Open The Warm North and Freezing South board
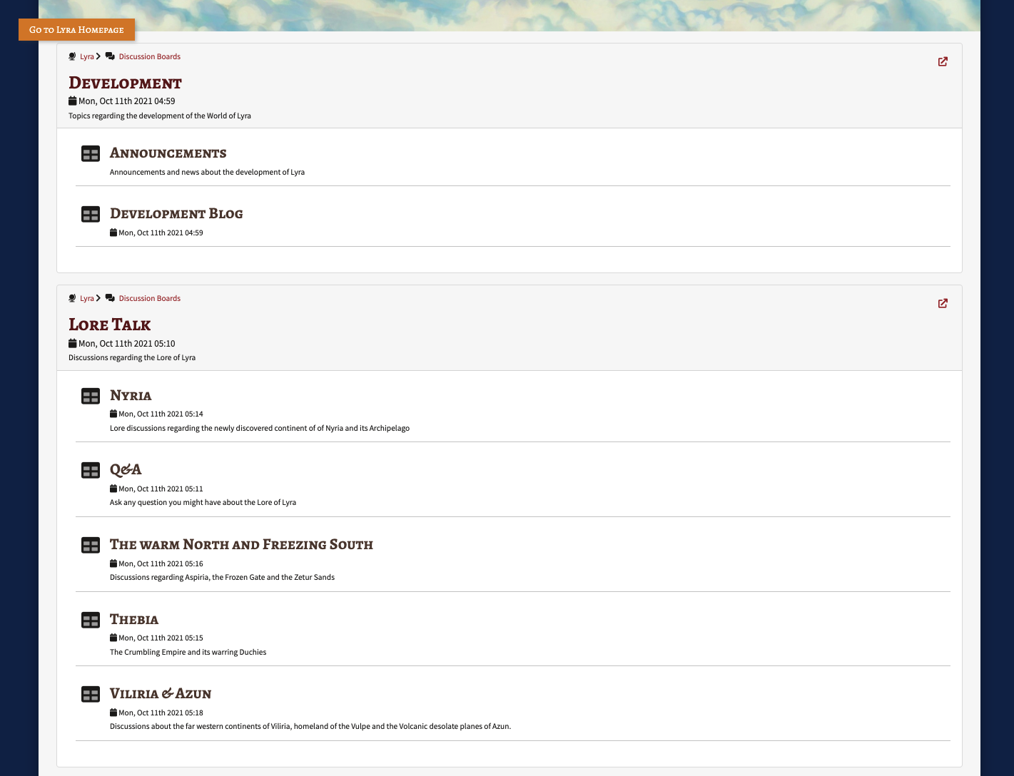This screenshot has height=776, width=1014. [241, 545]
